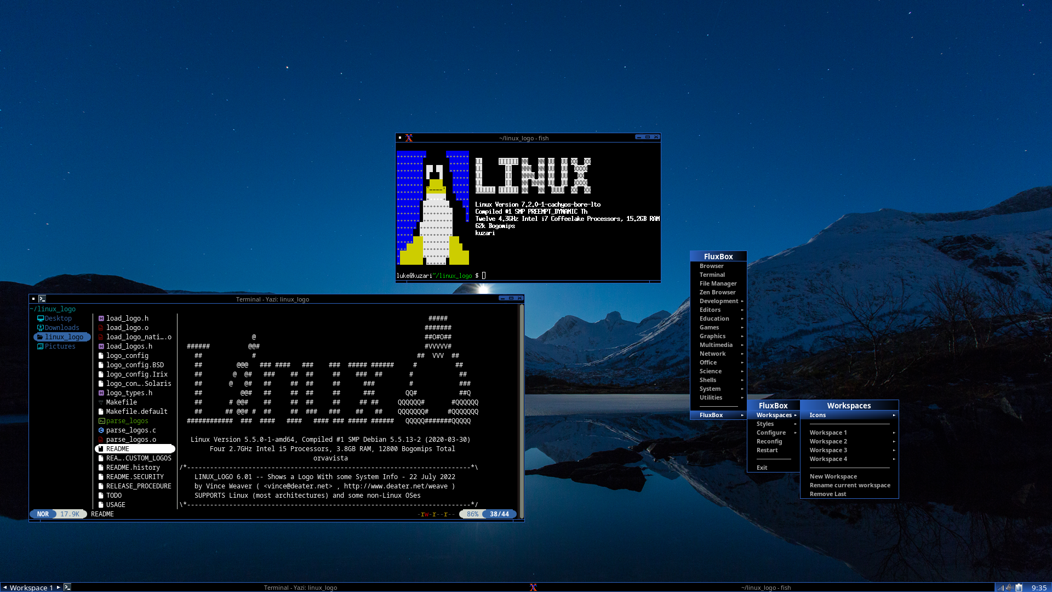Click the README file icon in the highlighted row
The width and height of the screenshot is (1052, 592).
tap(101, 449)
